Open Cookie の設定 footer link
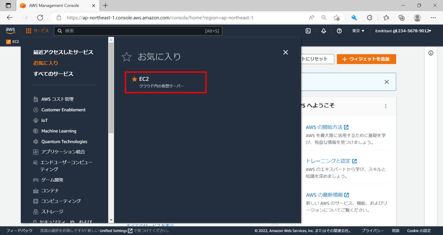The image size is (443, 235). point(419,231)
